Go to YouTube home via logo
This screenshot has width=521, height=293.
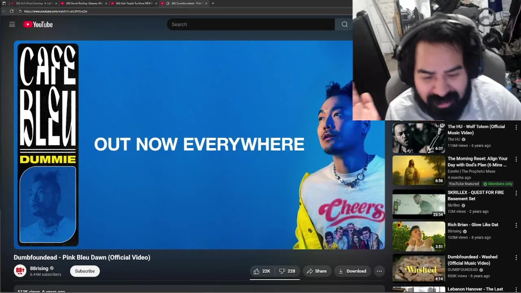pos(38,24)
